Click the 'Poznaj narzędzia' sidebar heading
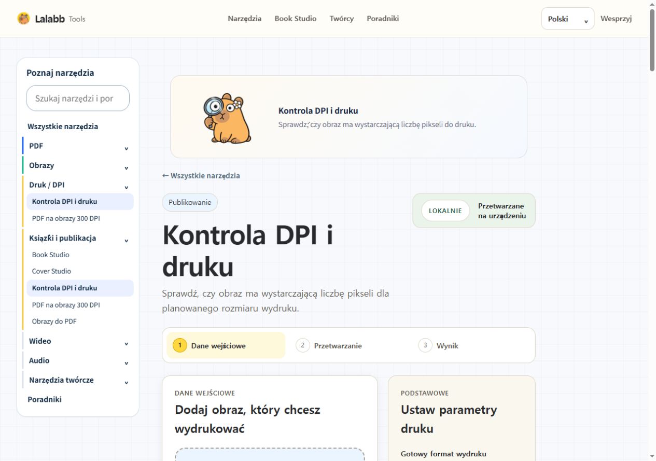 coord(60,73)
